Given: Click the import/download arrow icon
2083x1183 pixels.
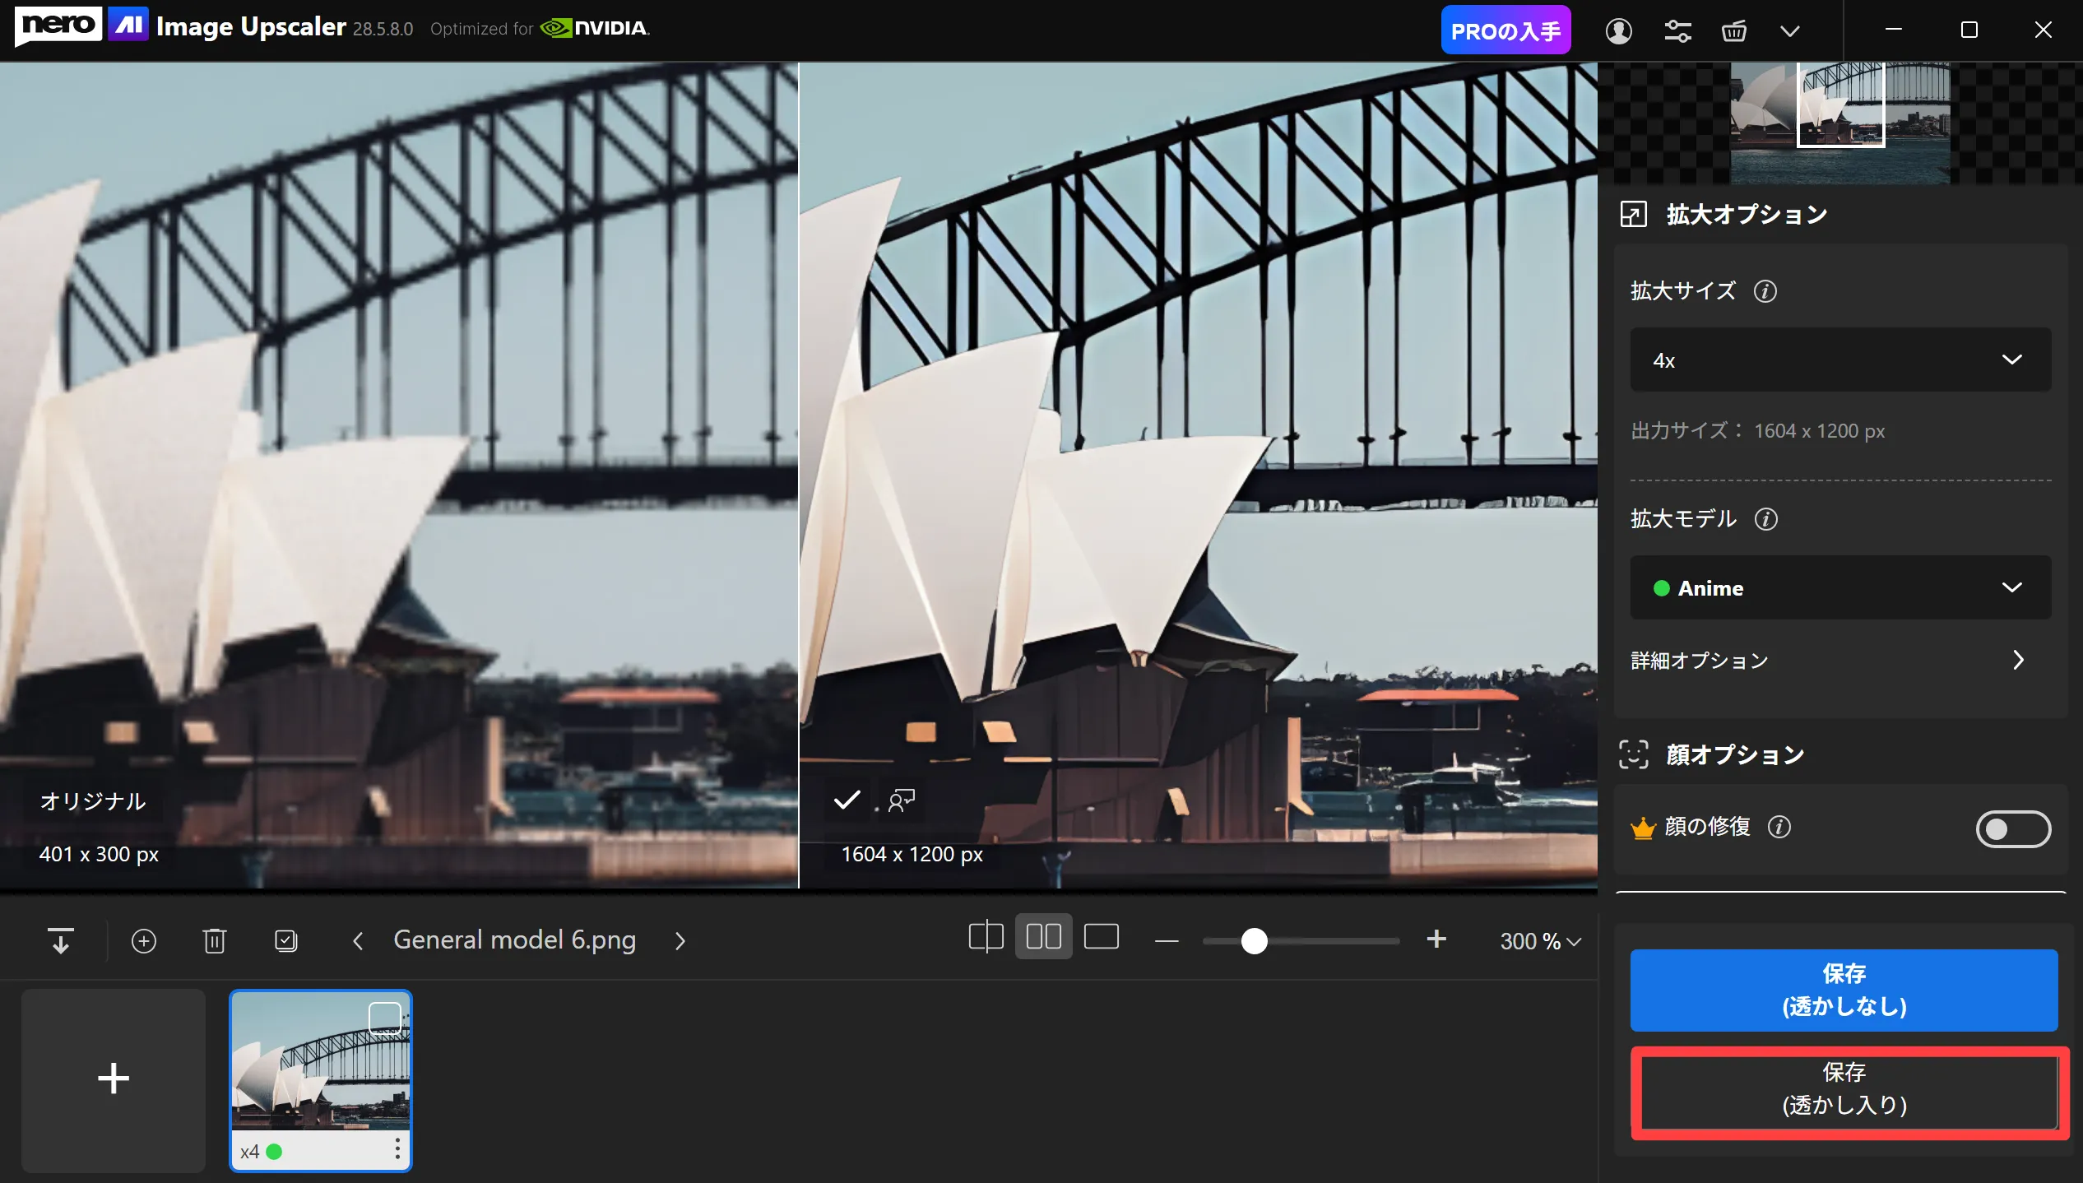Looking at the screenshot, I should point(61,940).
